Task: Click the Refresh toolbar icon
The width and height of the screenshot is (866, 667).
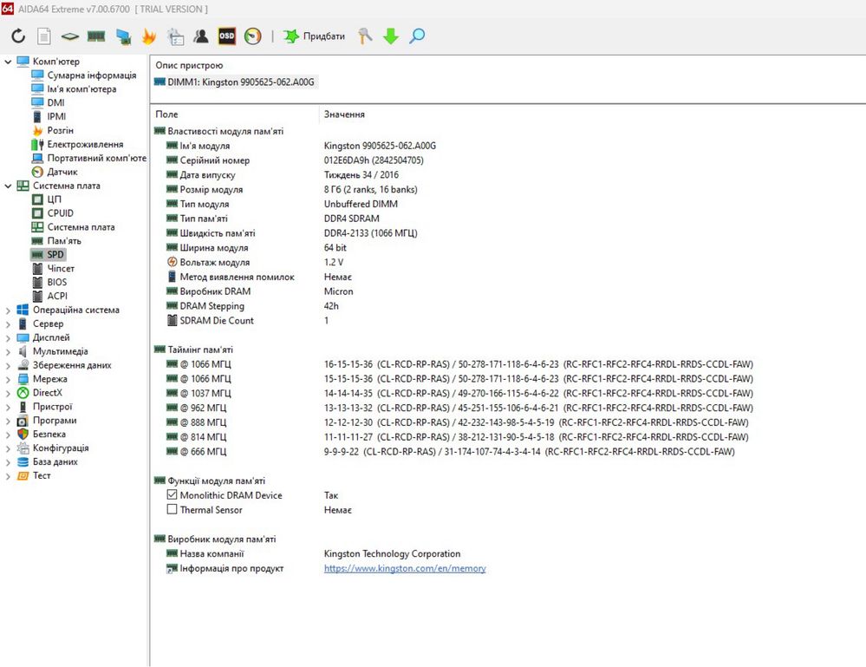Action: point(18,36)
